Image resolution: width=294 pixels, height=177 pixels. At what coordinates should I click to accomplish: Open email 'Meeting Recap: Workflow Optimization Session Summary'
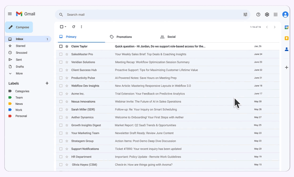coord(152,62)
